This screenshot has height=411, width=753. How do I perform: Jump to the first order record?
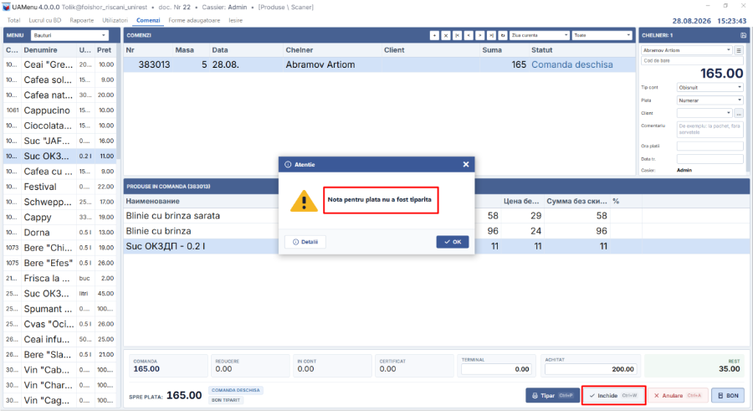[457, 35]
